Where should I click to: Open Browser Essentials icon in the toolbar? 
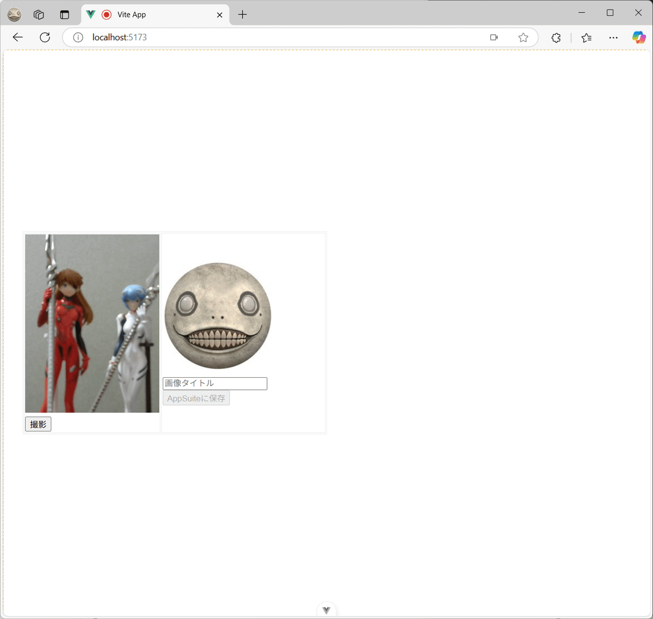[x=556, y=37]
